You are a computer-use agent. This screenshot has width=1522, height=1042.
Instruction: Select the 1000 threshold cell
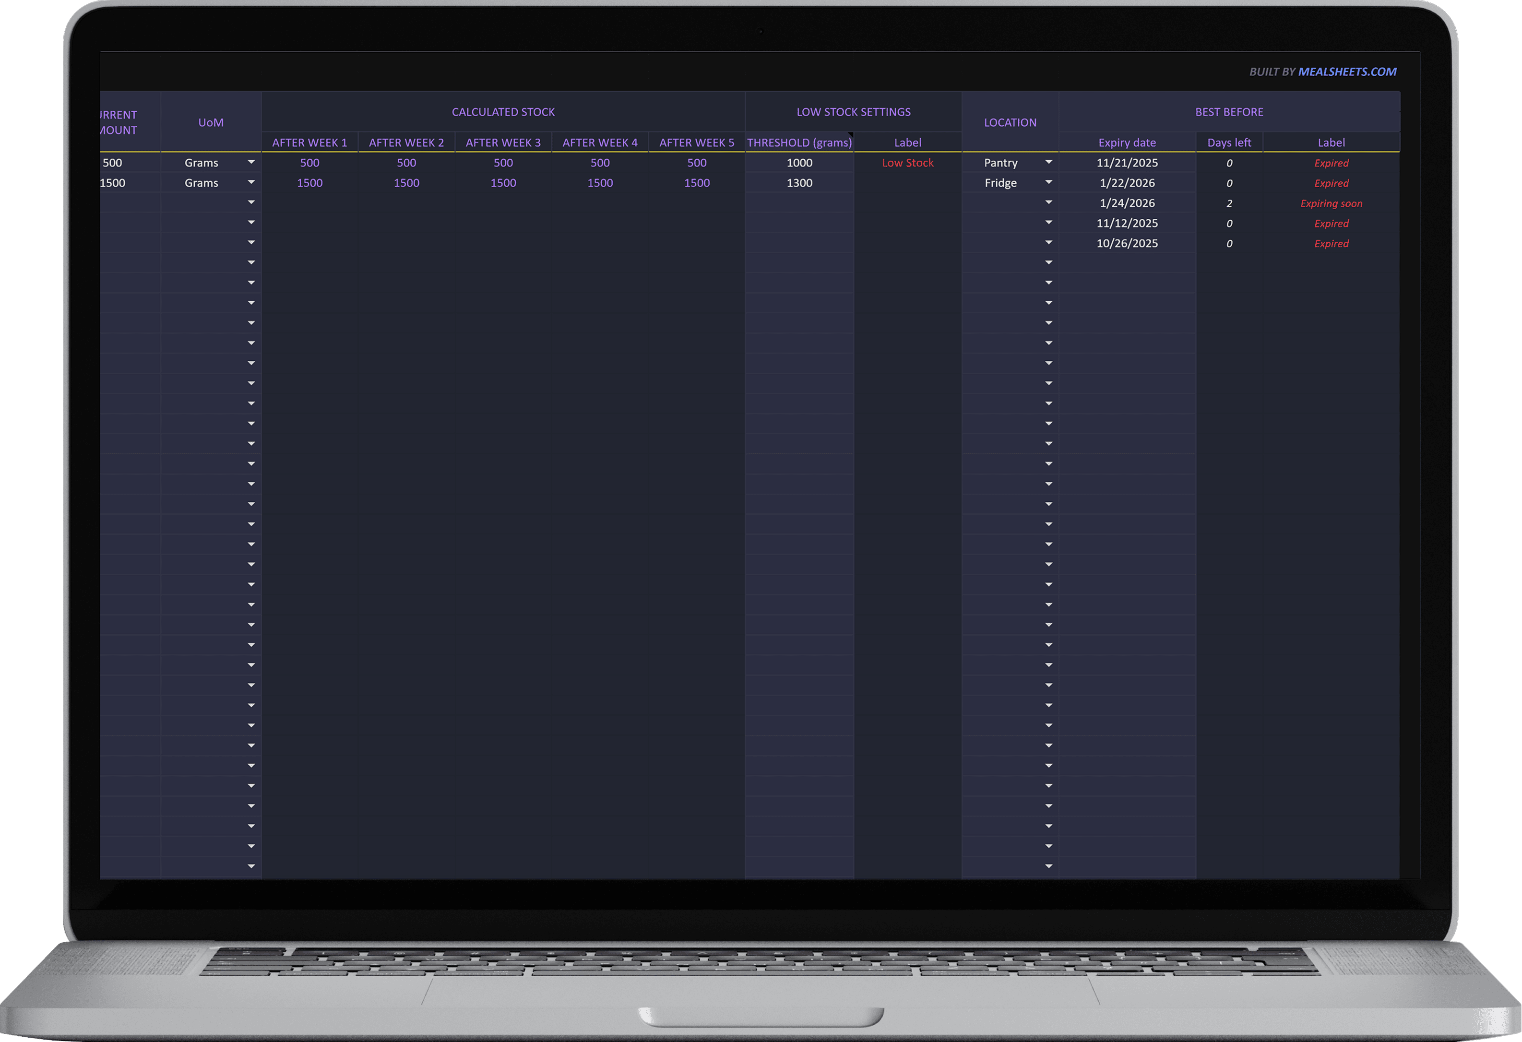[x=799, y=163]
